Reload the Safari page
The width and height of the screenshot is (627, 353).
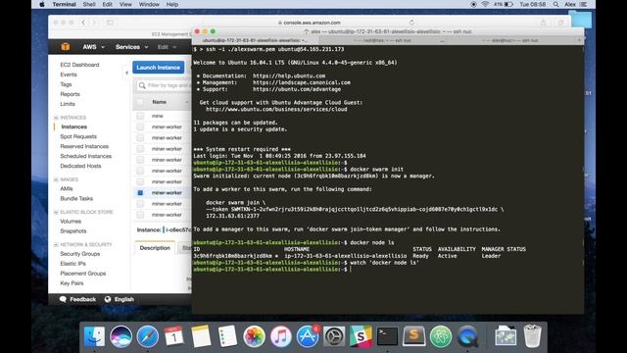(x=411, y=23)
